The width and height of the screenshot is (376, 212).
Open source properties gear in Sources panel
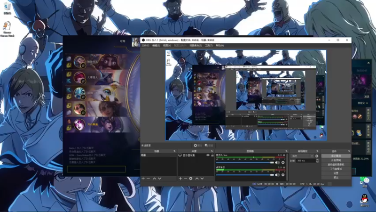191,179
